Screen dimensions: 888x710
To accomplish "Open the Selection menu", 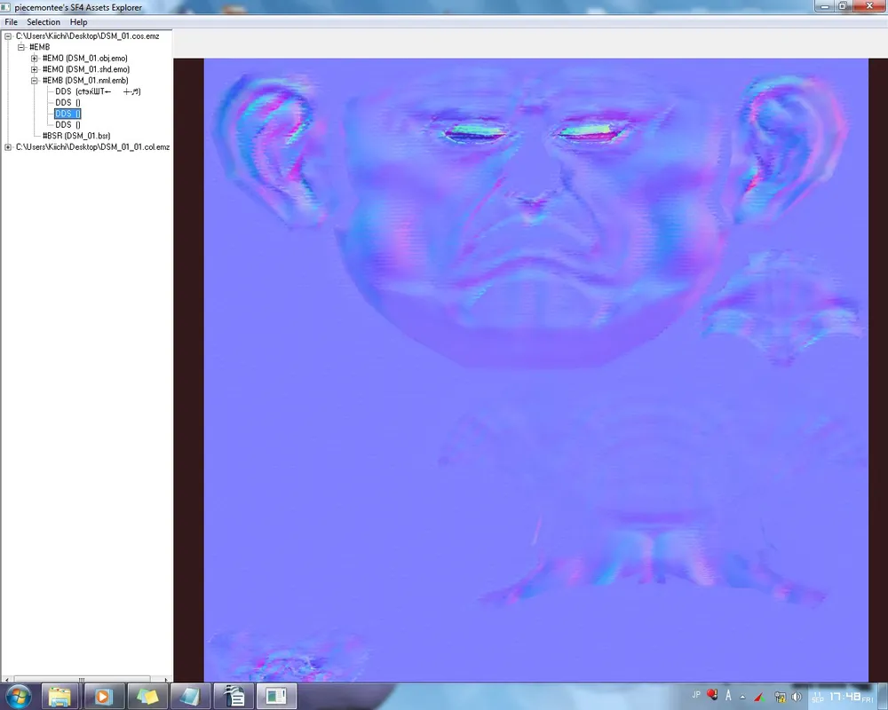I will pyautogui.click(x=44, y=22).
